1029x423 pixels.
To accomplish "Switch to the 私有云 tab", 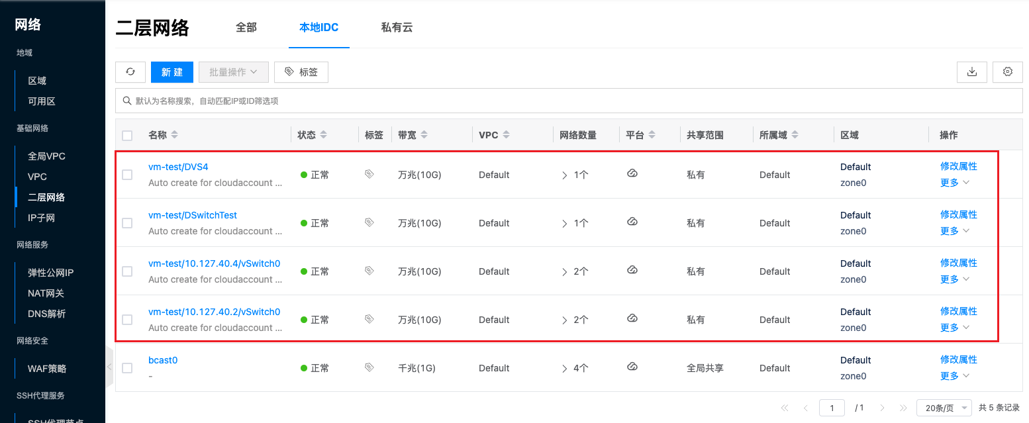I will coord(397,28).
